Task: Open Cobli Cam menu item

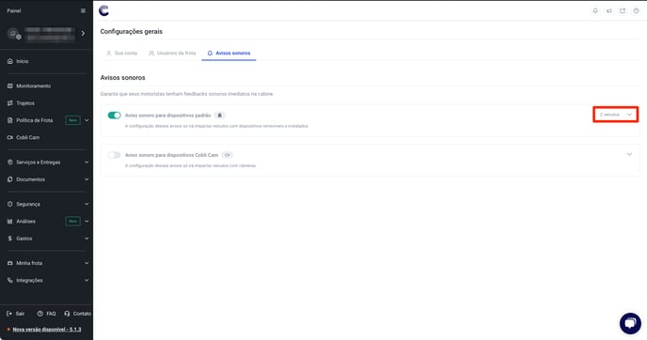Action: (27, 137)
